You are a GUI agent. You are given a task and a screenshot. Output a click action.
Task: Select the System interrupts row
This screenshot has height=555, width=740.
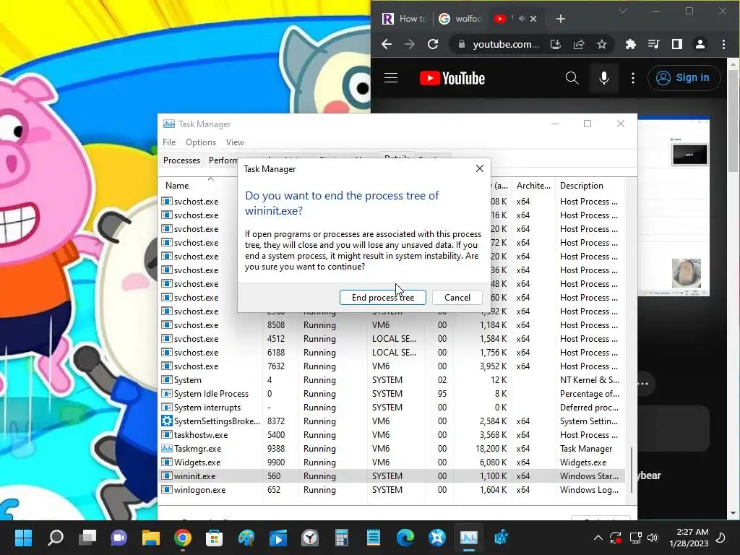pyautogui.click(x=392, y=408)
